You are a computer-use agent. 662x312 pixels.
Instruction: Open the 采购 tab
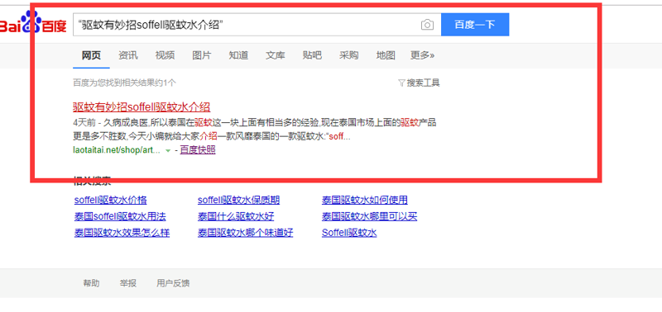coord(348,55)
